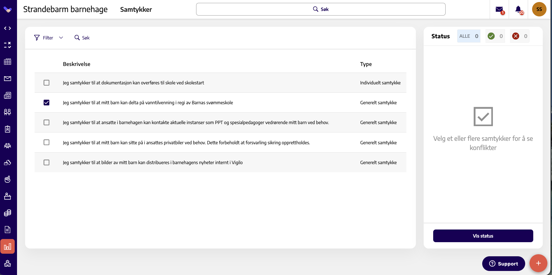
Task: Check the PPT og spesialpedagoger consent row
Action: [46, 122]
